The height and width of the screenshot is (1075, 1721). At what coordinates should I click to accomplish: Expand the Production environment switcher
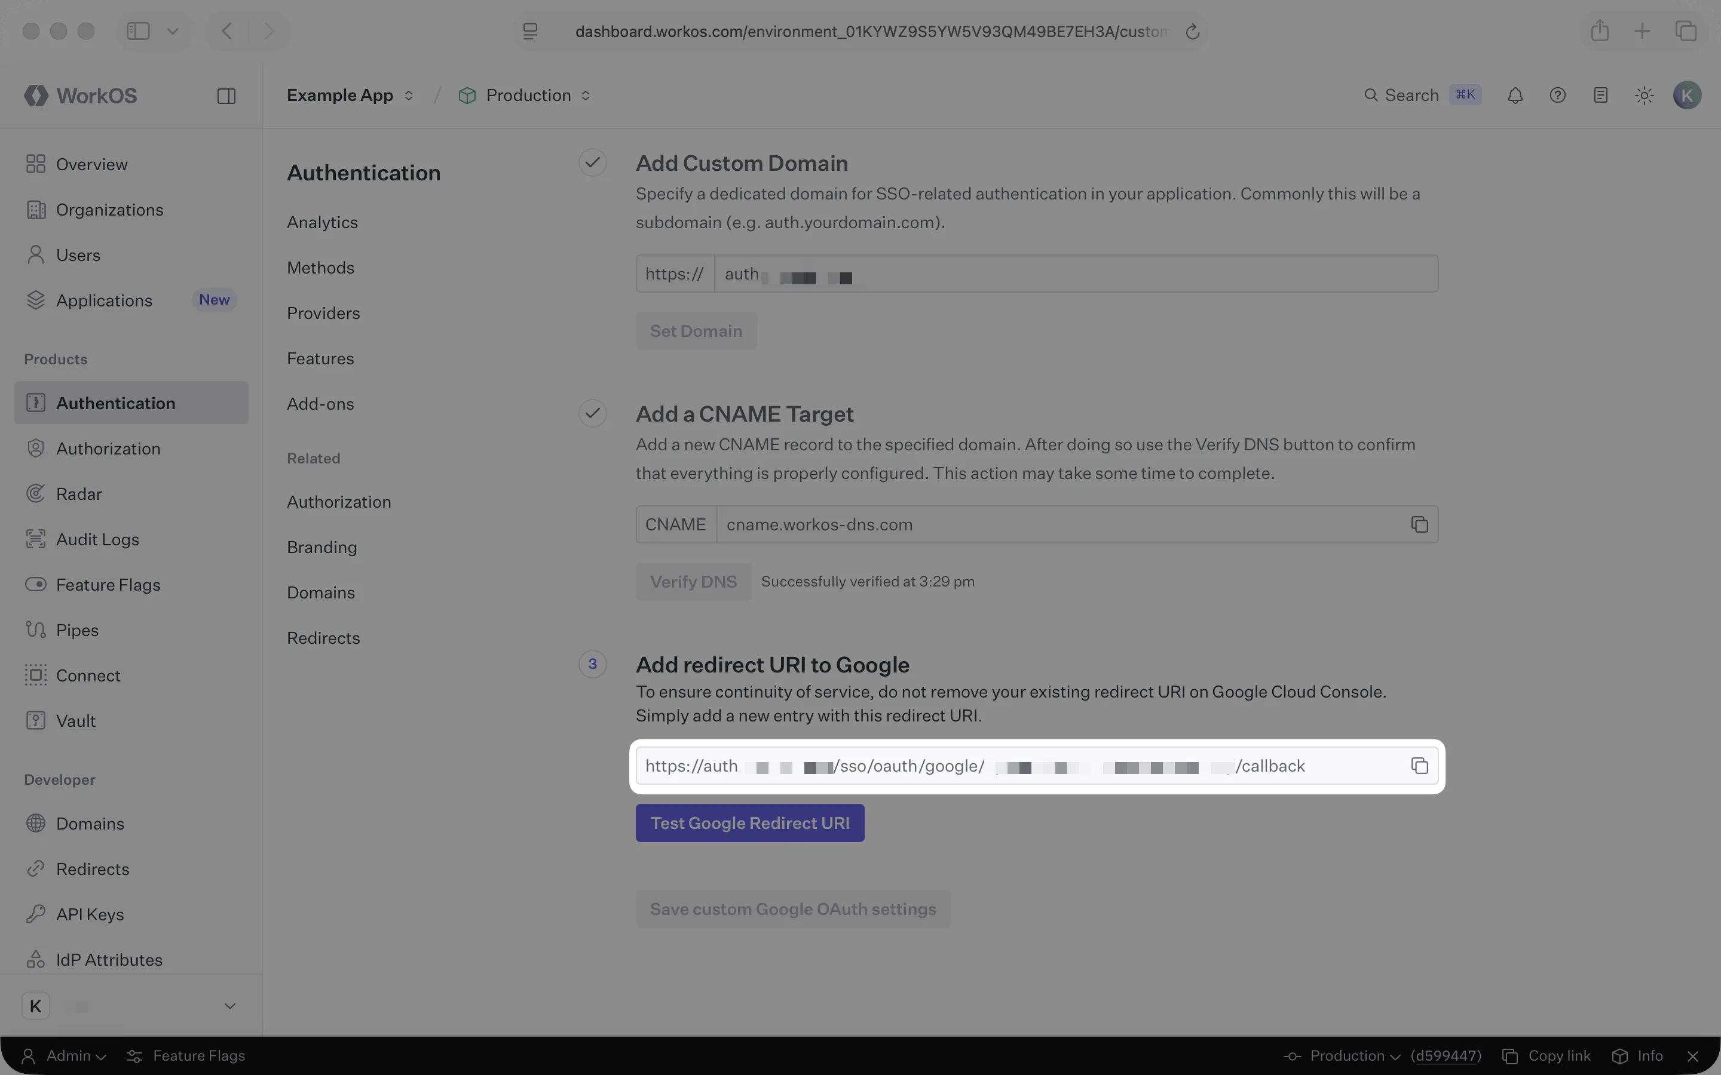tap(525, 96)
